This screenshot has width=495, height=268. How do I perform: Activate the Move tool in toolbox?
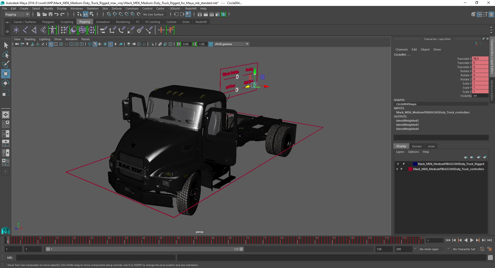[6, 74]
